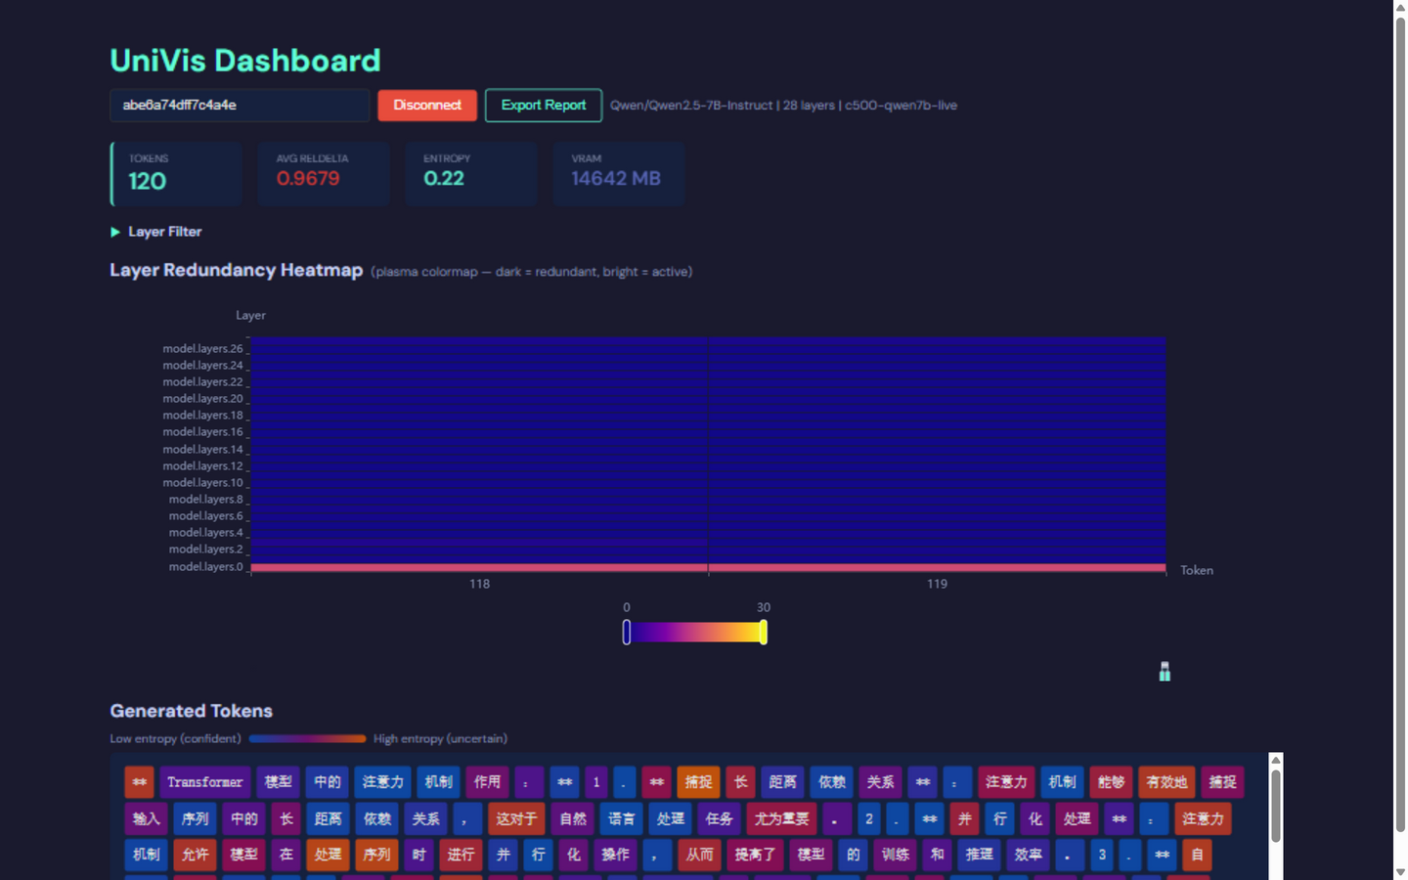Click the Generated Tokens panel scrollbar
Screen dimensions: 1408x880
(1276, 806)
